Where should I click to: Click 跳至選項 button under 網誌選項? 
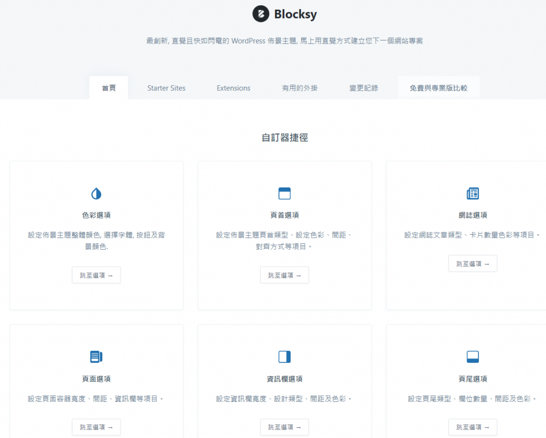tap(473, 263)
